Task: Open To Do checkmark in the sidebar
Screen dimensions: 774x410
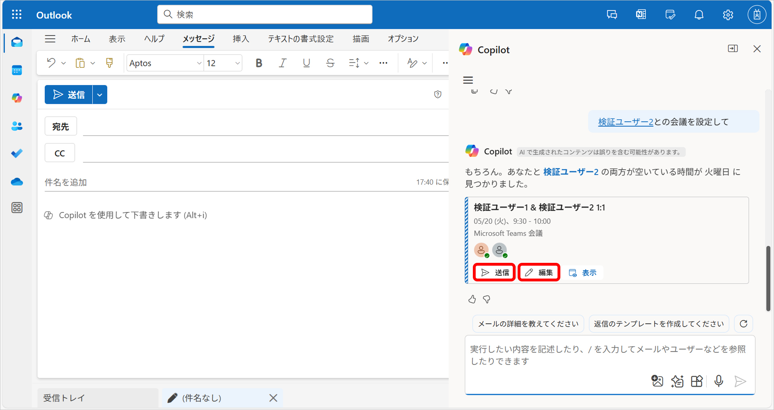Action: [17, 154]
